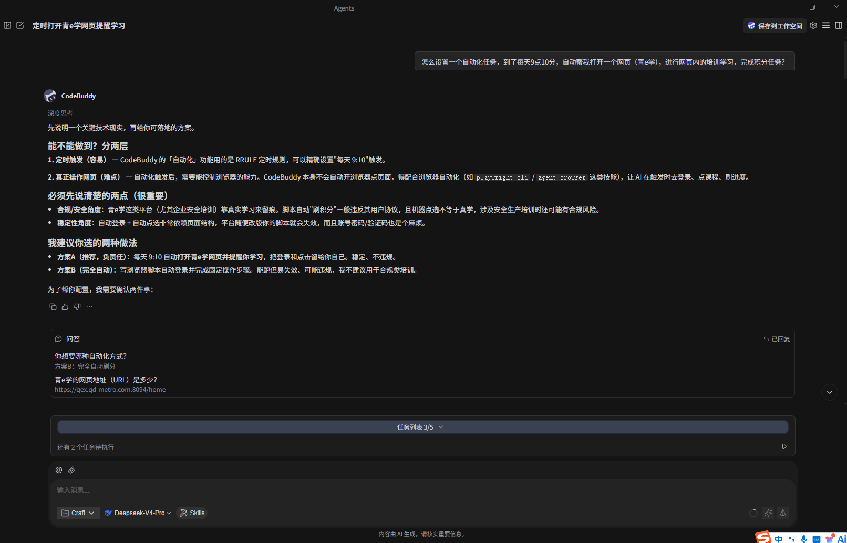Image resolution: width=847 pixels, height=543 pixels.
Task: Click the CodeBuddy name label
Action: click(x=78, y=96)
